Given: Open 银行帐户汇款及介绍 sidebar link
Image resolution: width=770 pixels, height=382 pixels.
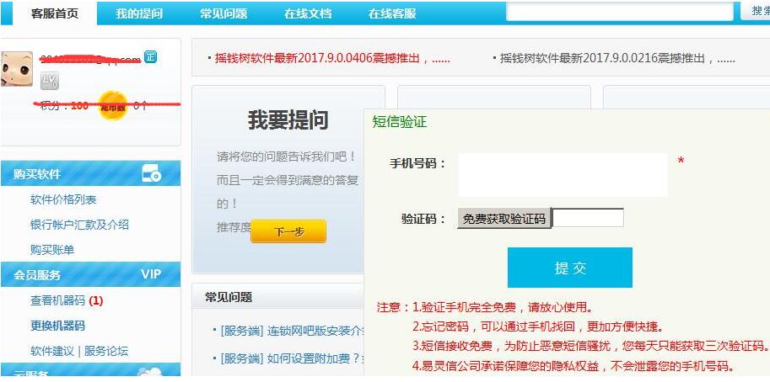Looking at the screenshot, I should tap(79, 225).
